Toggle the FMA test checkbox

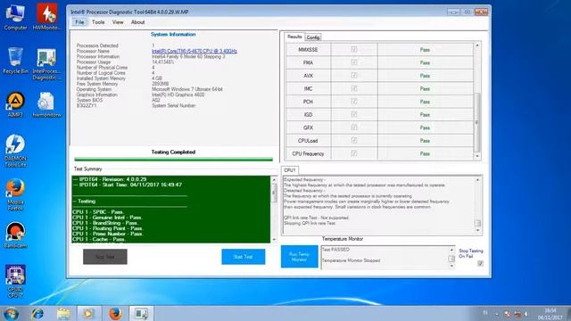(354, 62)
